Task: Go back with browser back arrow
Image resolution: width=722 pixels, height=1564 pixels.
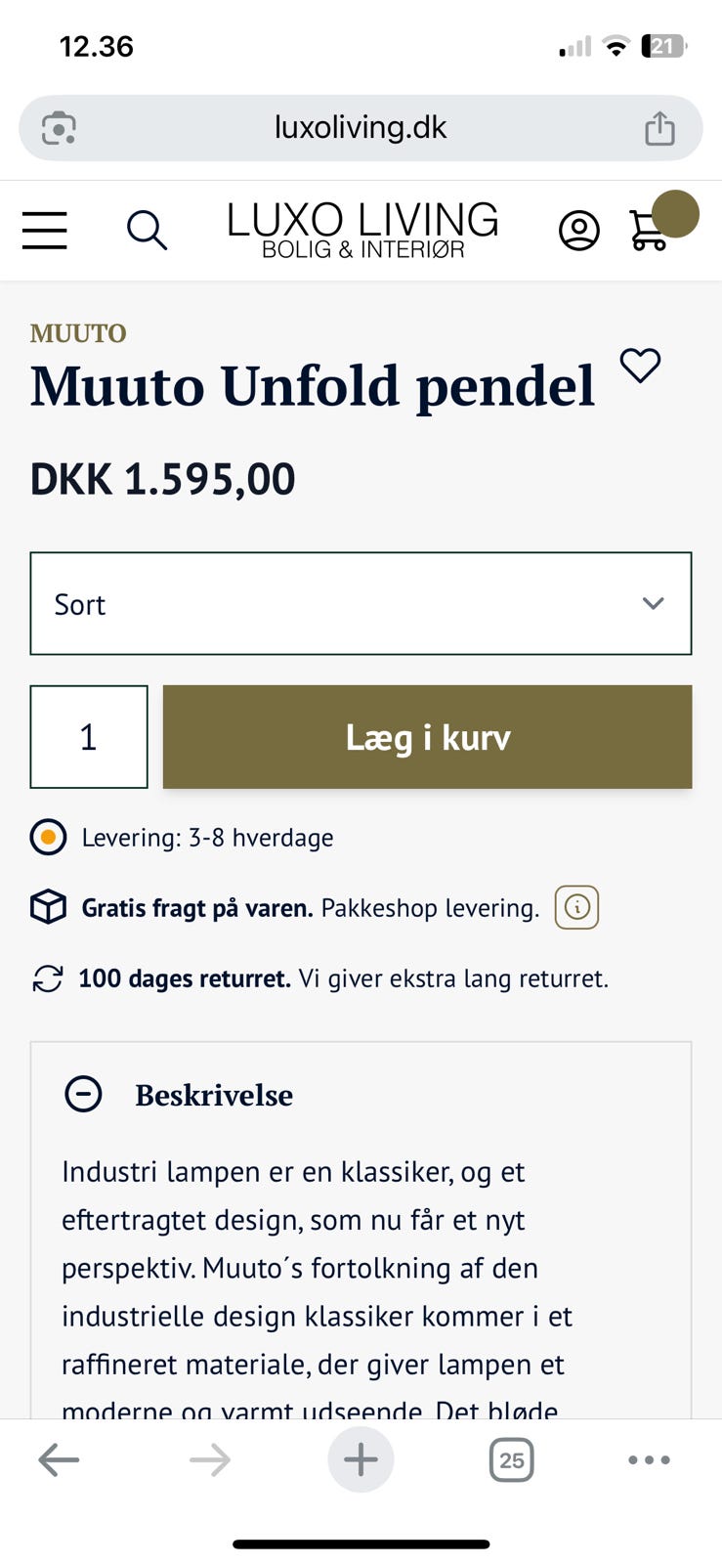Action: click(59, 1460)
